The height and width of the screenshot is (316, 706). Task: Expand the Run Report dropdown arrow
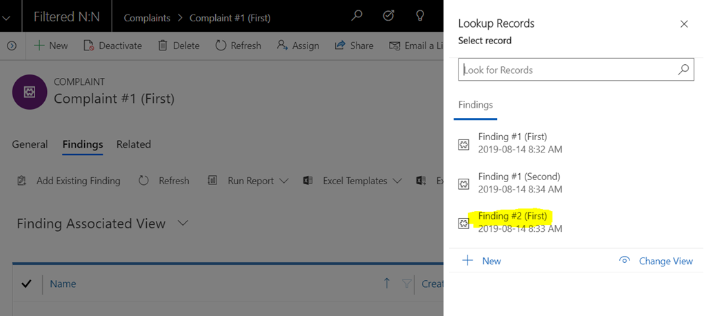click(x=283, y=181)
